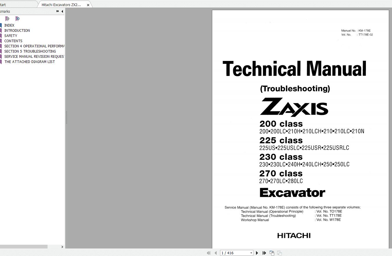Open SECTION 4 OPERATIONAL PERFORMANCE bookmark
The width and height of the screenshot is (392, 256).
34,46
